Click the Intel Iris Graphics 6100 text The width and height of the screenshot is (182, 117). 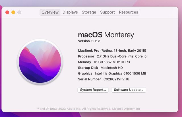click(x=120, y=73)
